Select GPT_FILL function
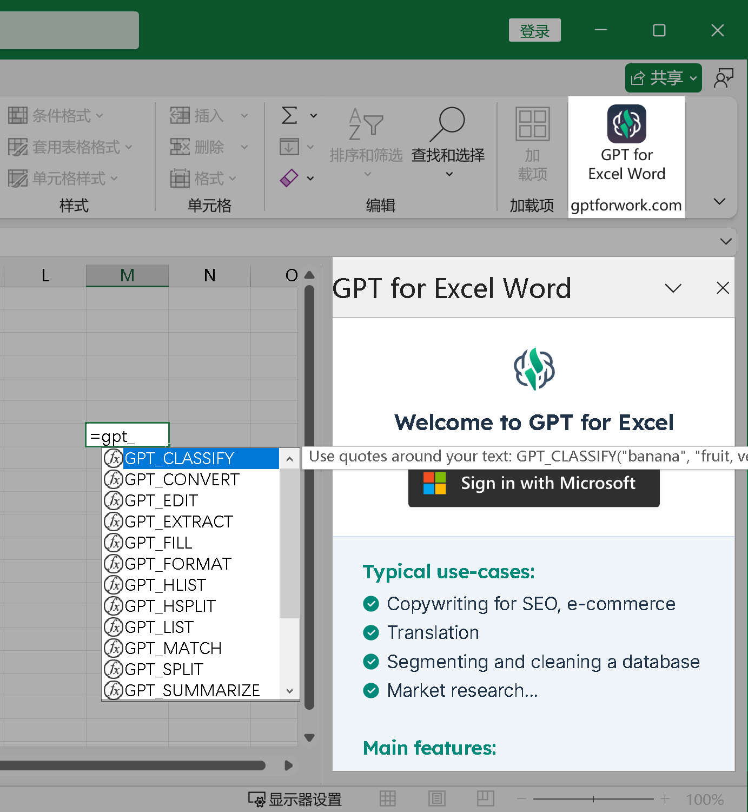Image resolution: width=748 pixels, height=812 pixels. click(x=190, y=543)
